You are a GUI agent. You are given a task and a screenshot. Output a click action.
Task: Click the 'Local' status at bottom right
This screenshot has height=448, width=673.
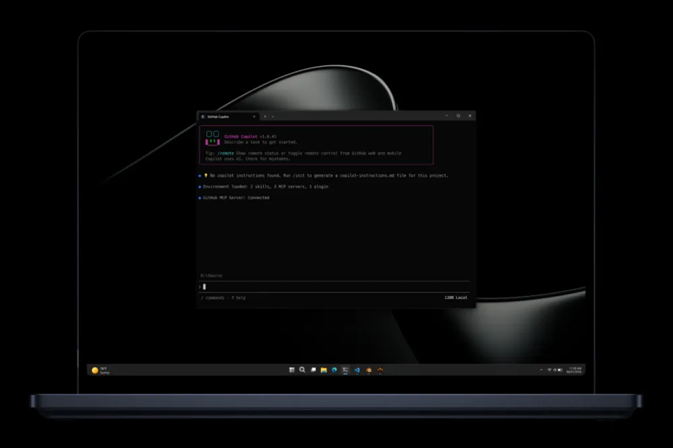point(462,297)
